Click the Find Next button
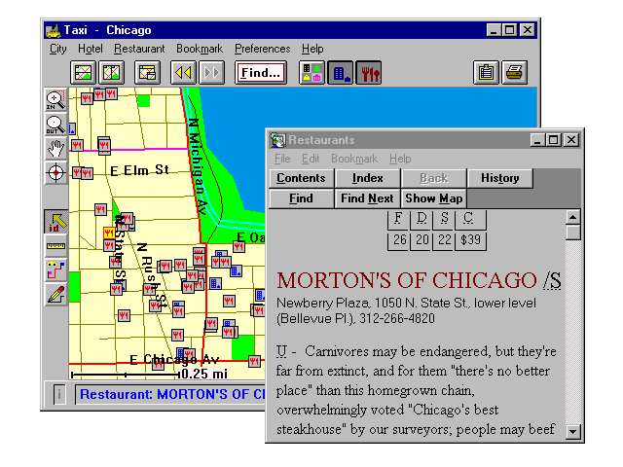This screenshot has height=467, width=623. 368,198
